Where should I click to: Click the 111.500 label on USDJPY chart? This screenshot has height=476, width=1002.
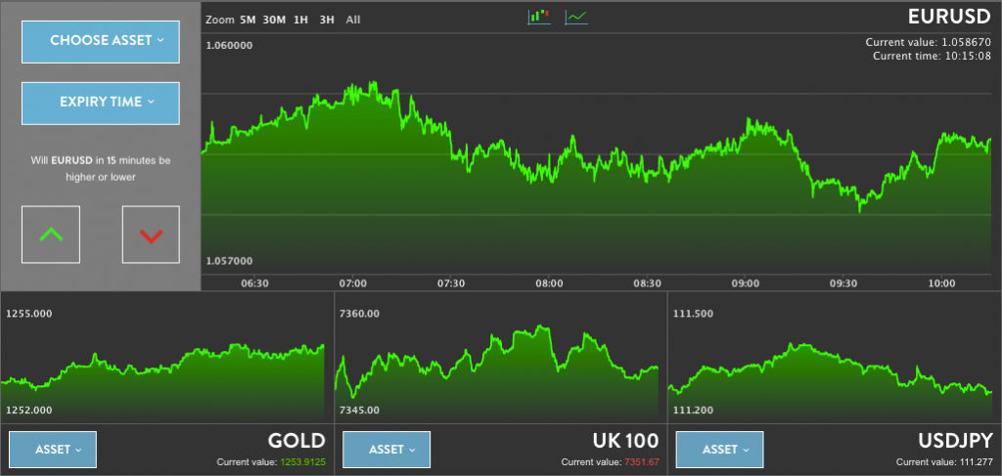pos(694,314)
